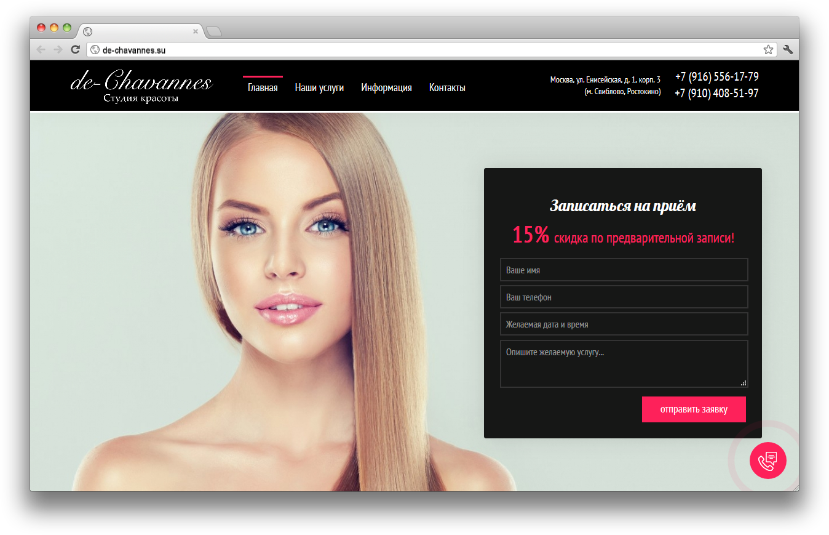Bookmark page with the star icon
Screen dimensions: 829x535
[x=768, y=50]
